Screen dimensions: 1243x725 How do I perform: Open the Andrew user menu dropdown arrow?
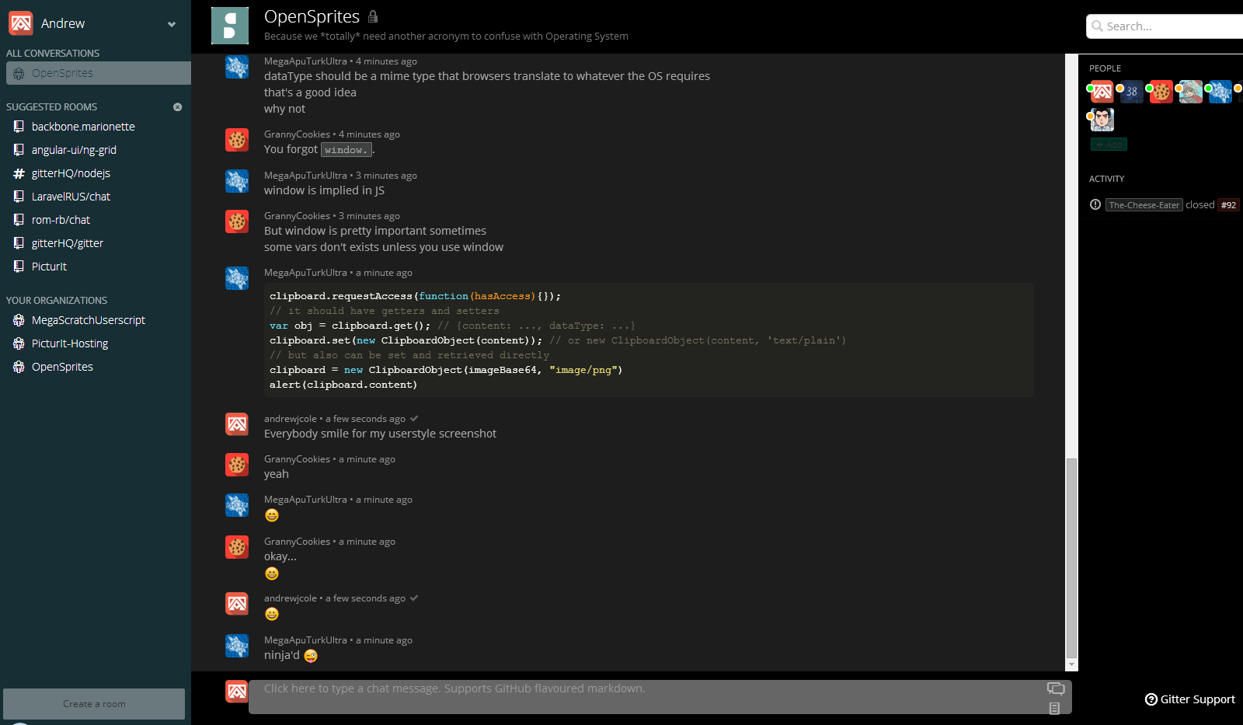[171, 24]
